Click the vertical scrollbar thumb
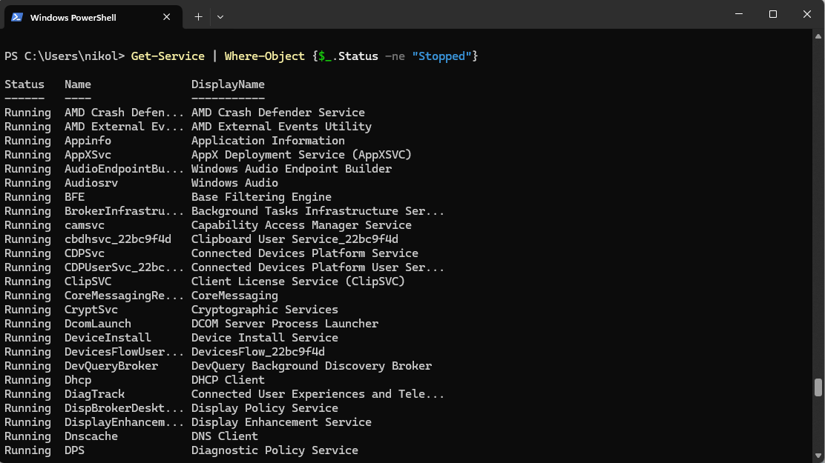825x463 pixels. click(818, 387)
